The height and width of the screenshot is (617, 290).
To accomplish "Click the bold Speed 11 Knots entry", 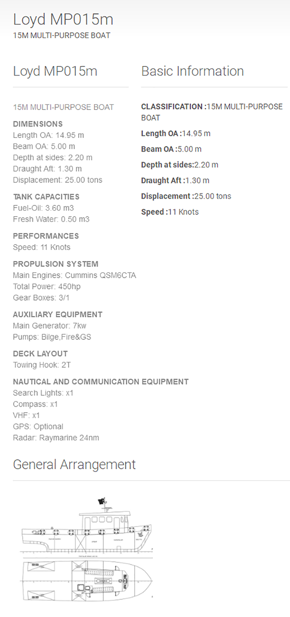I will pos(170,212).
